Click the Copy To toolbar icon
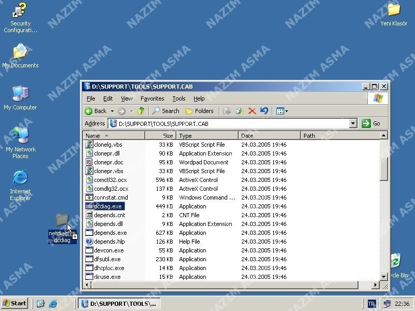415x311 pixels. (240, 111)
